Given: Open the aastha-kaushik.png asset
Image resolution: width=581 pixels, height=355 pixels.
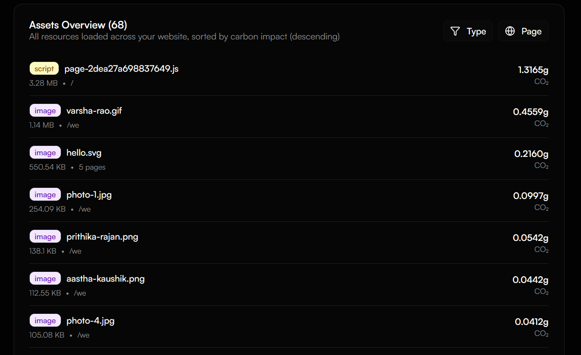Looking at the screenshot, I should (105, 279).
